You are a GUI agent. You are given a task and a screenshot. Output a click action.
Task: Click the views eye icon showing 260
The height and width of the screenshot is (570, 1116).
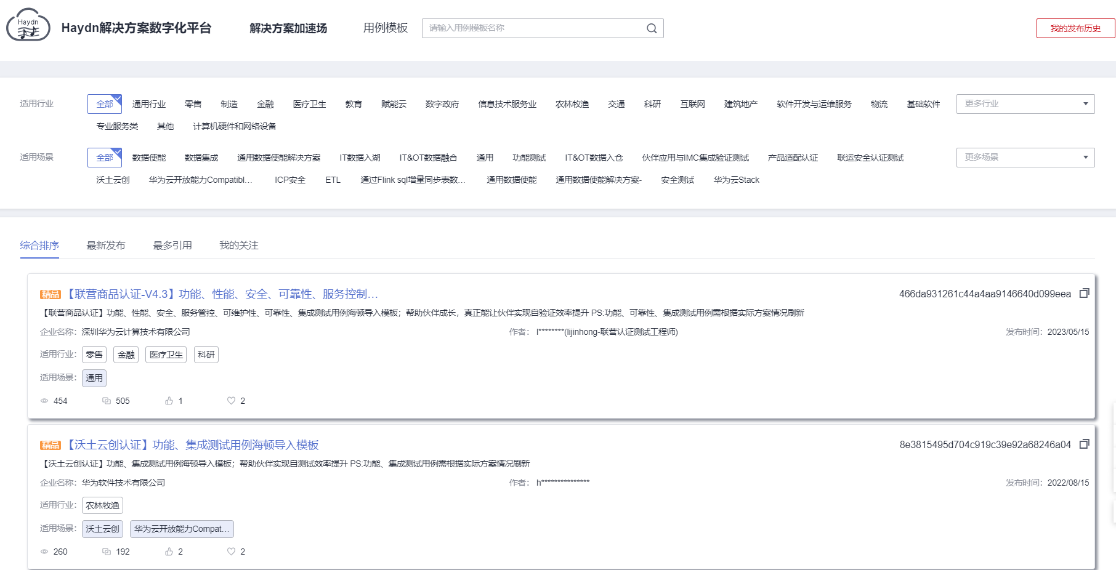click(x=44, y=552)
